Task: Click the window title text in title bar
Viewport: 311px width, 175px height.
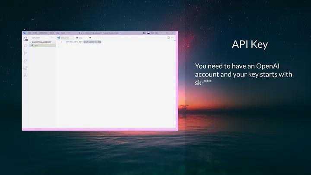Action: coord(99,33)
